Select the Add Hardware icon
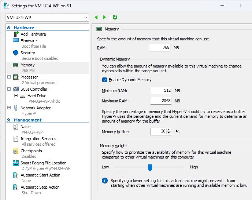This screenshot has height=200, width=252. (16, 34)
